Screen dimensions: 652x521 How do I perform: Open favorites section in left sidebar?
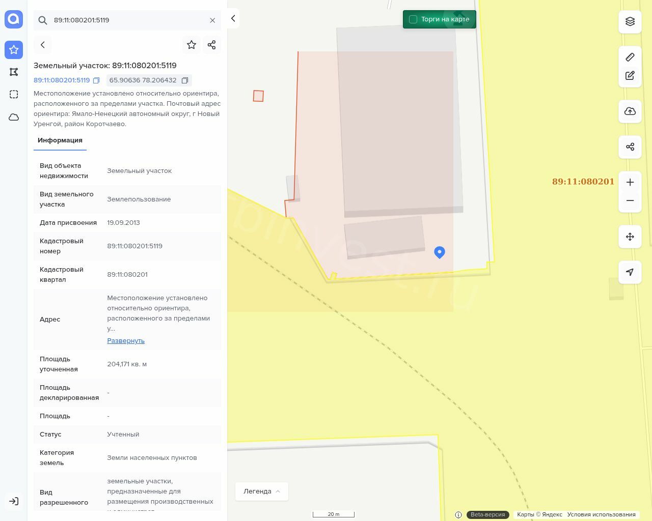tap(14, 50)
